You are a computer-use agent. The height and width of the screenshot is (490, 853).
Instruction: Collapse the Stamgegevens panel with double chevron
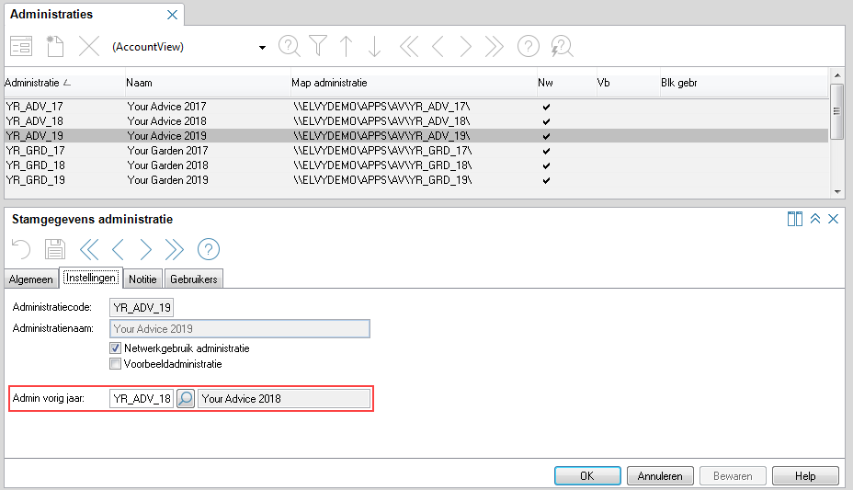(x=814, y=220)
